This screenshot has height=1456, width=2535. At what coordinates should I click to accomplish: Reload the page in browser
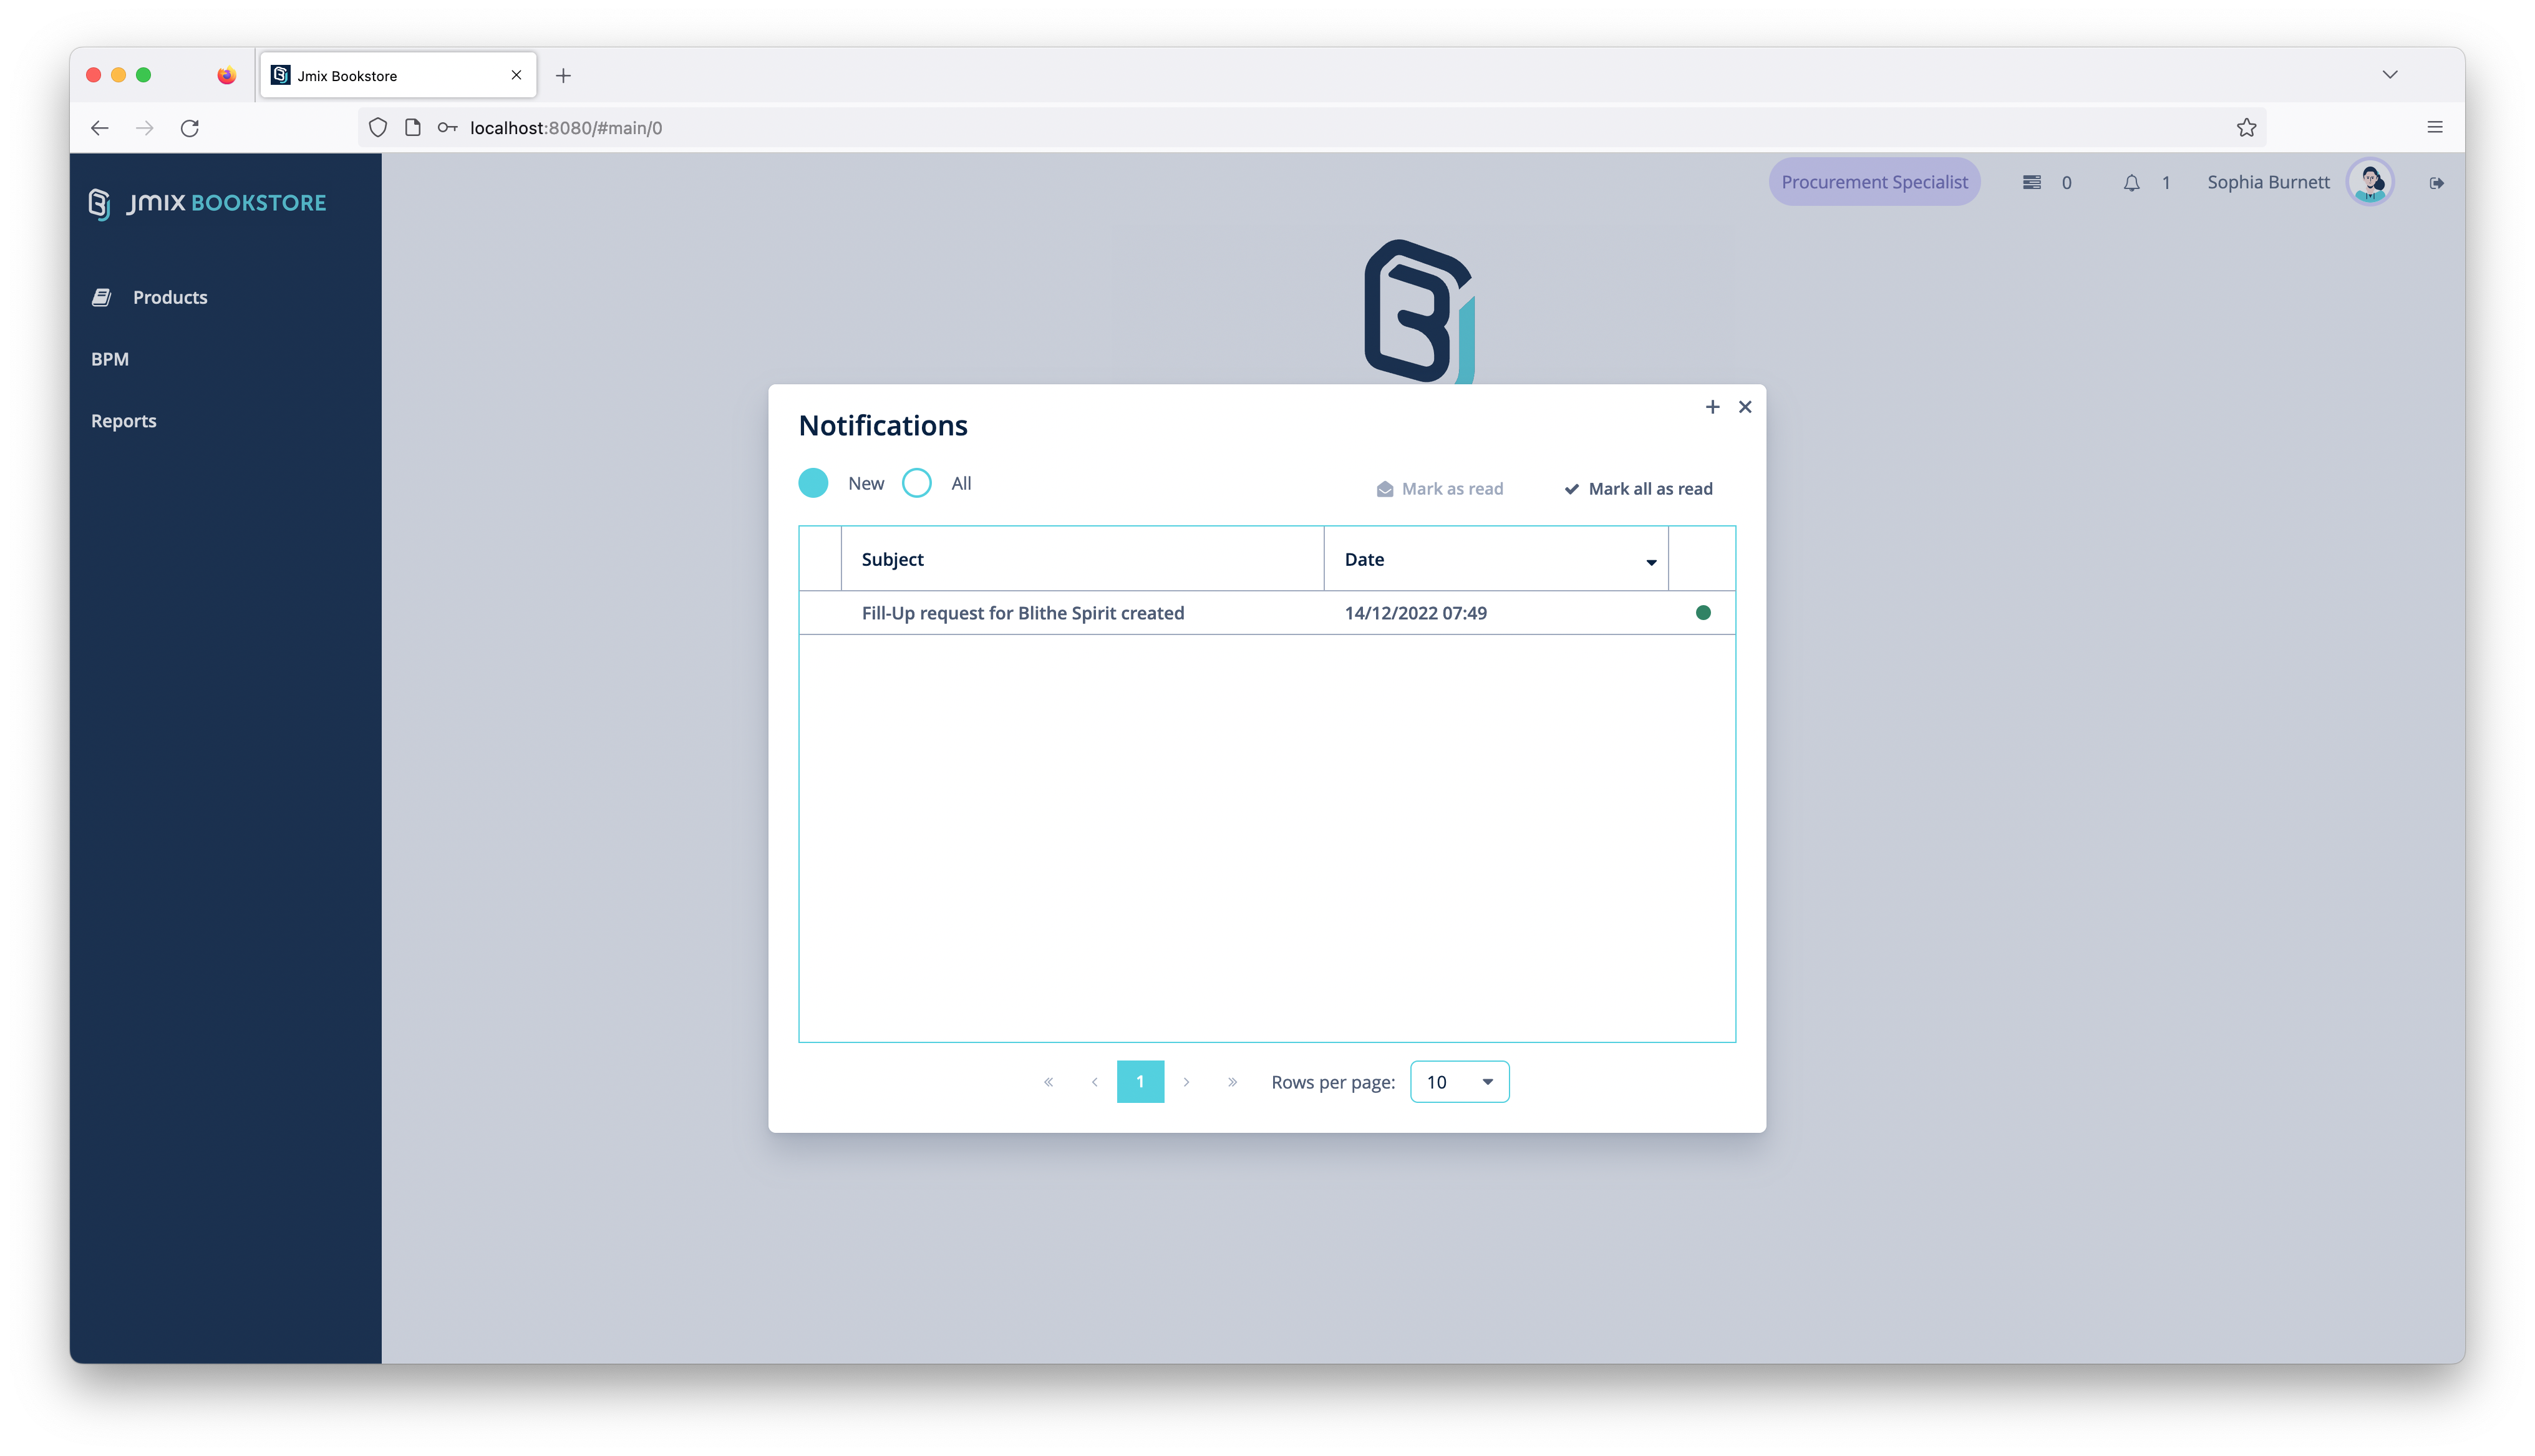[x=190, y=128]
